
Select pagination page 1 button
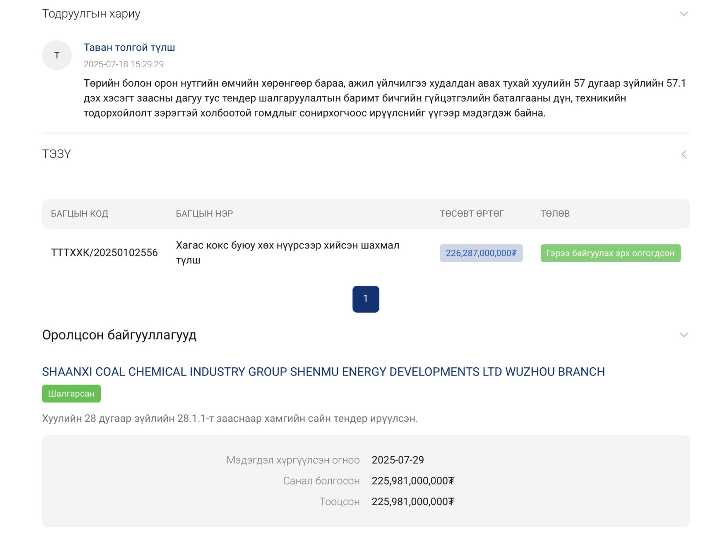coord(366,299)
